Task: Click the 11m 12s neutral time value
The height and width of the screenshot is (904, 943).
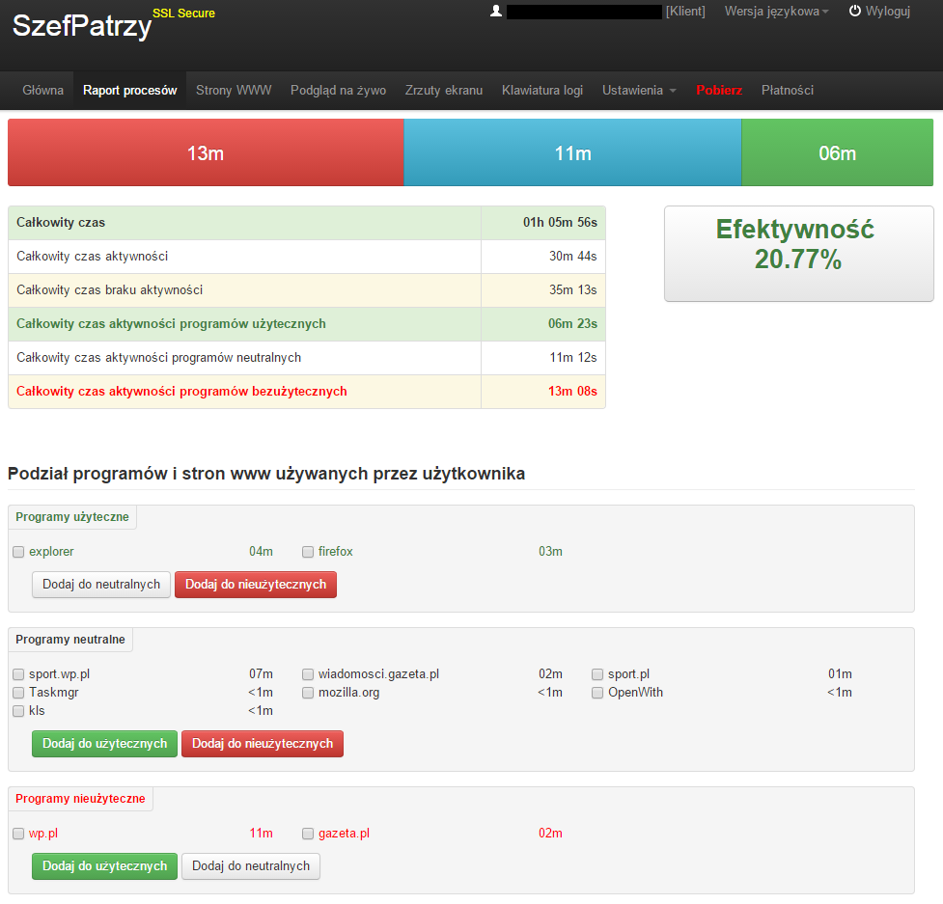Action: click(573, 357)
